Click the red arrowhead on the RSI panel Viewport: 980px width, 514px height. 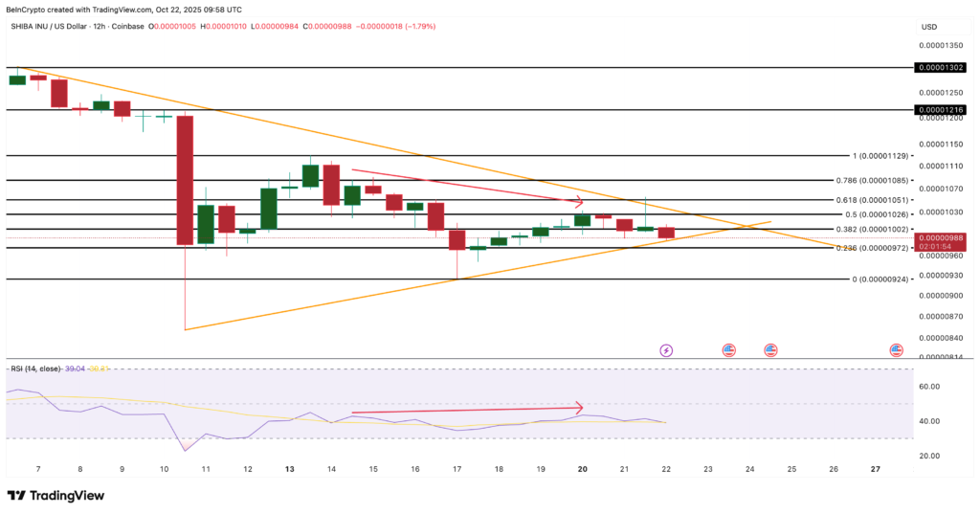[x=577, y=408]
